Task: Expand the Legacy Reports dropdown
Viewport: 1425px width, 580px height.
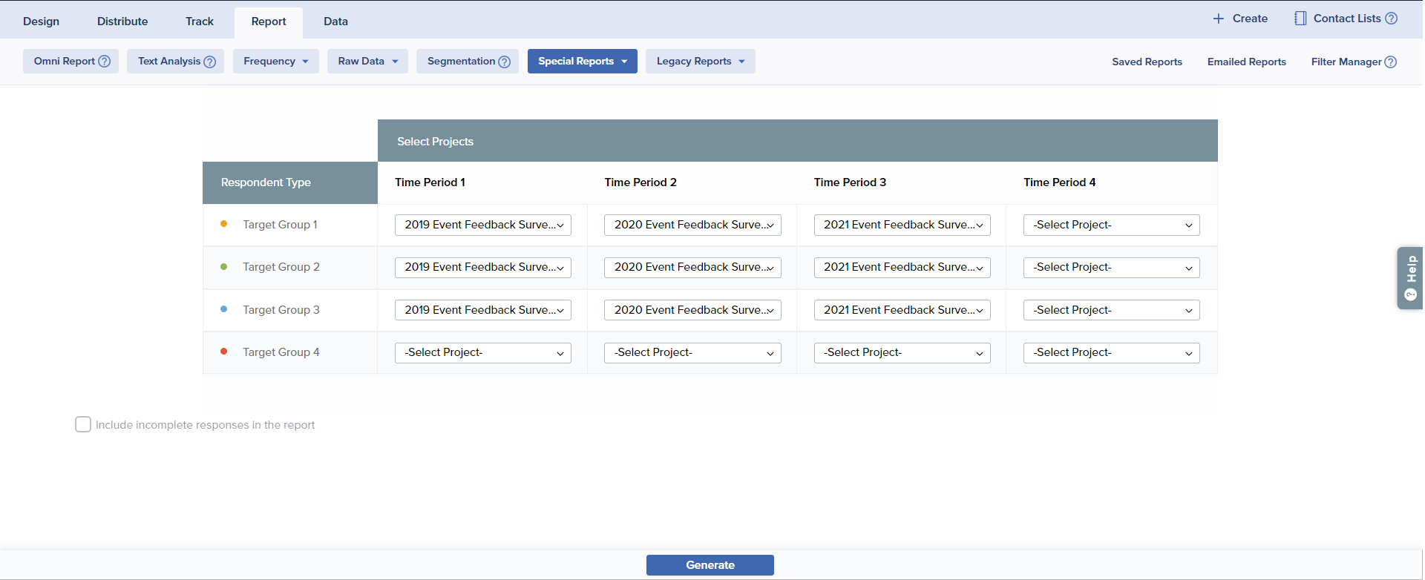Action: pos(700,62)
